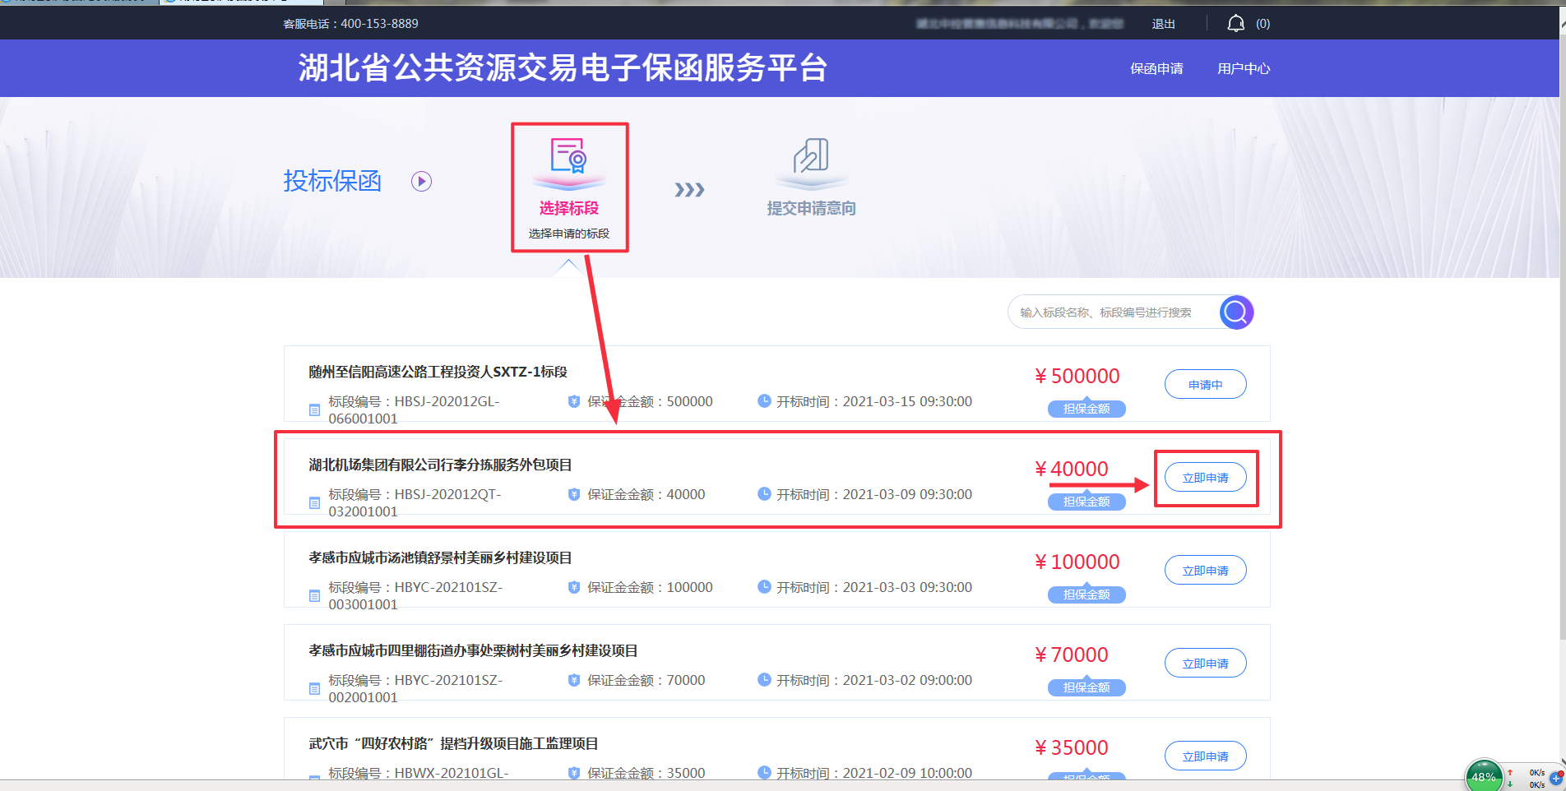Click shield icon next to 保证金金额：100000
This screenshot has width=1566, height=791.
[574, 587]
